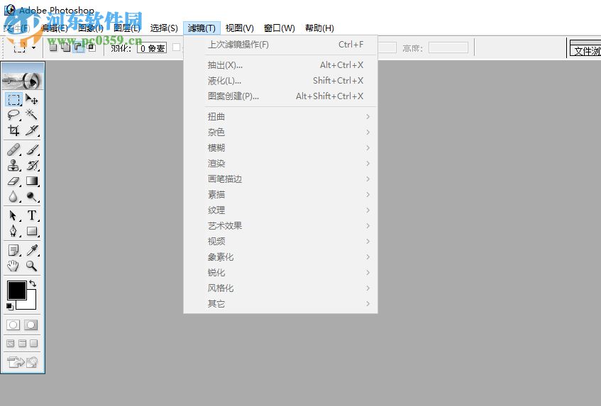Screen dimensions: 601x406
Task: Switch to Full screen mode
Action: pyautogui.click(x=34, y=343)
